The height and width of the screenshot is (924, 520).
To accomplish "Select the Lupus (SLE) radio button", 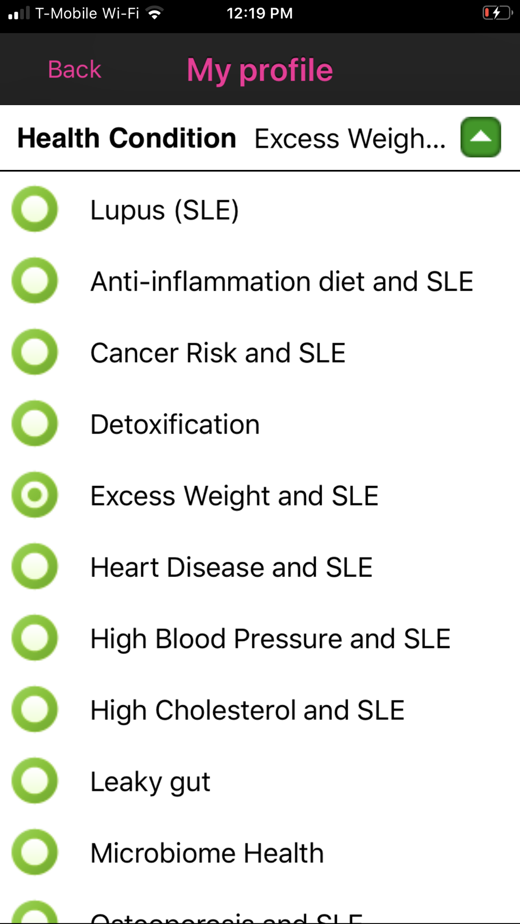I will (35, 209).
